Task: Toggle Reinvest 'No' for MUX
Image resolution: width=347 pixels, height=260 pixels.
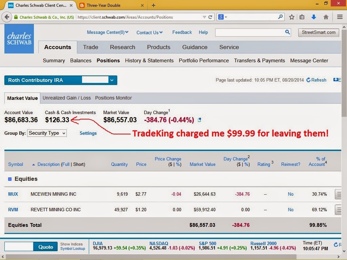Action: (290, 194)
